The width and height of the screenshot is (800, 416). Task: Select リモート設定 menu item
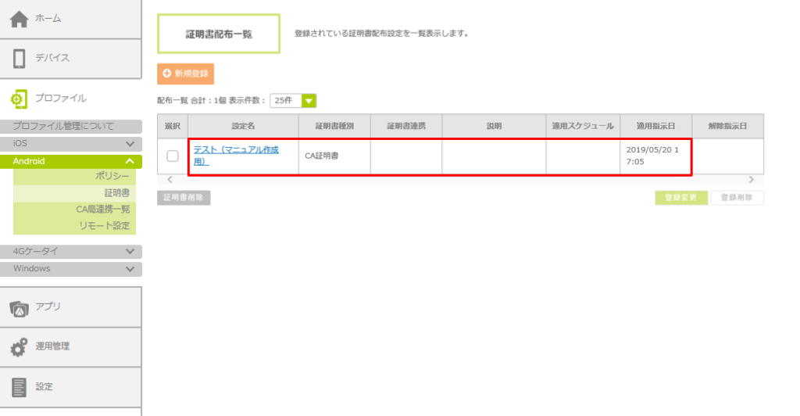click(104, 226)
